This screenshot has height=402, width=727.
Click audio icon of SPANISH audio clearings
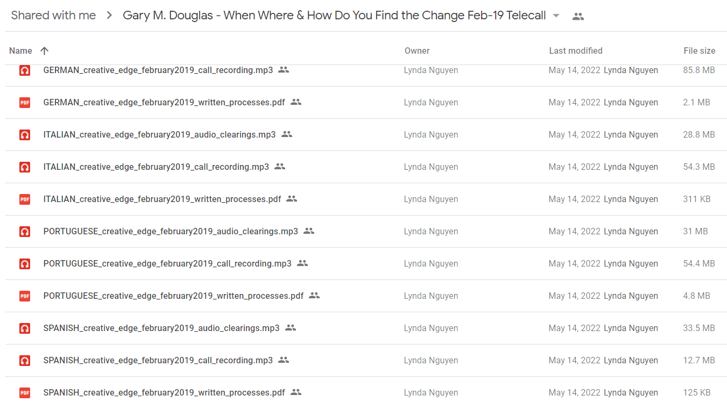[x=25, y=328]
